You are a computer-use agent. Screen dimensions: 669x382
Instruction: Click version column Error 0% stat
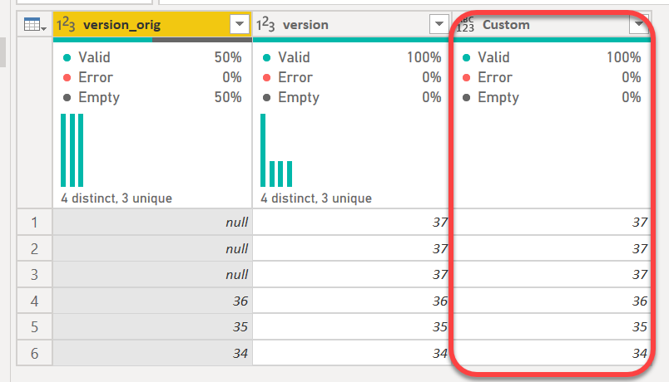[352, 77]
